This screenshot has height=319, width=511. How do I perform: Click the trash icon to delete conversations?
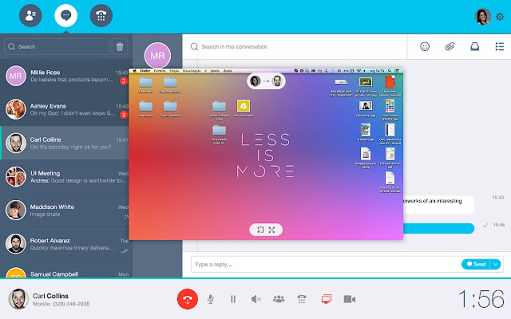(120, 46)
